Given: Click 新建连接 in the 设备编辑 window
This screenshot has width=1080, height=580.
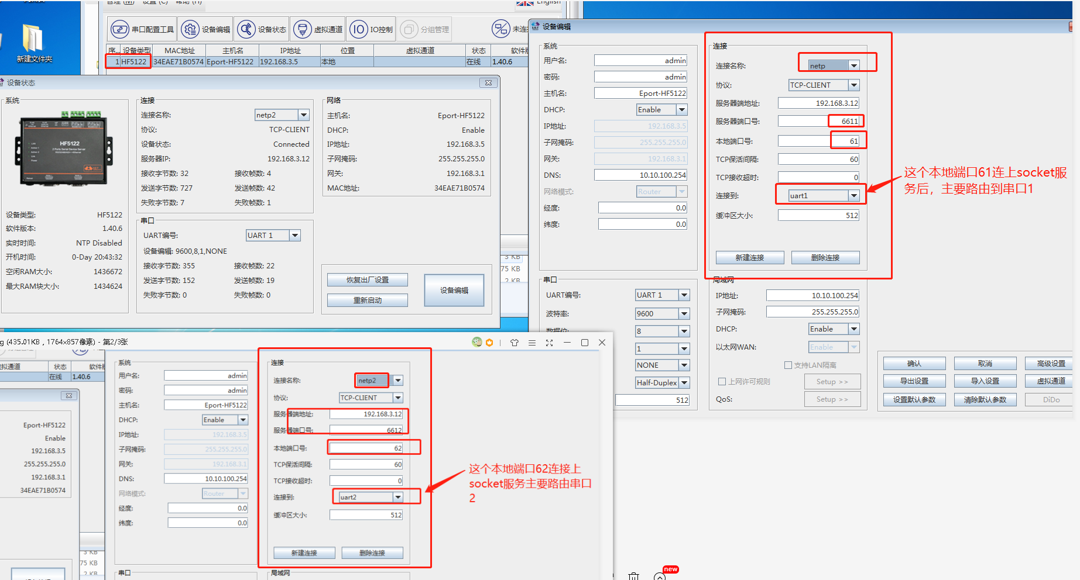Looking at the screenshot, I should pyautogui.click(x=750, y=258).
